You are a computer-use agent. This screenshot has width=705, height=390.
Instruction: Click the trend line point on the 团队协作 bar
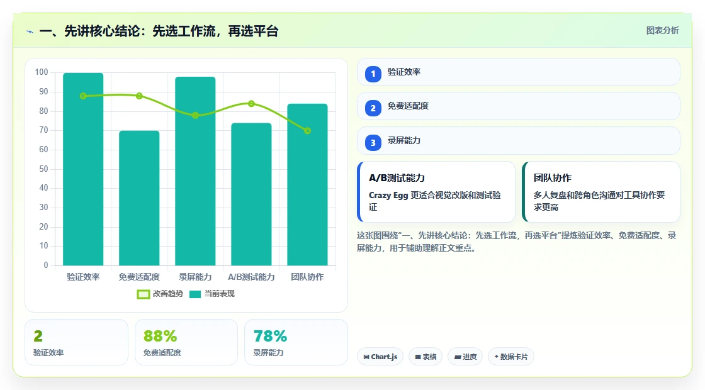click(308, 131)
